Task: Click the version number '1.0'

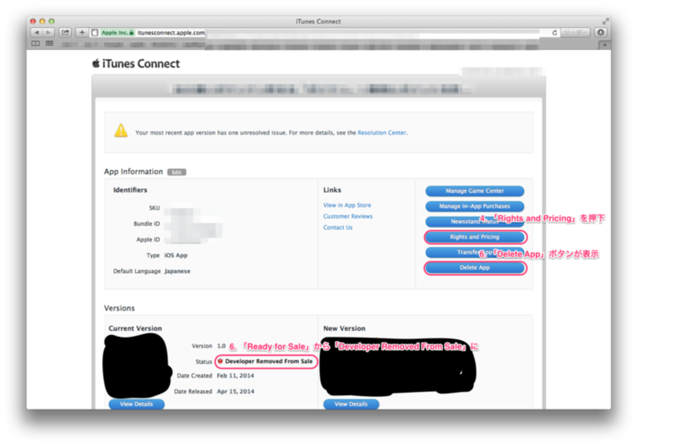Action: [221, 346]
